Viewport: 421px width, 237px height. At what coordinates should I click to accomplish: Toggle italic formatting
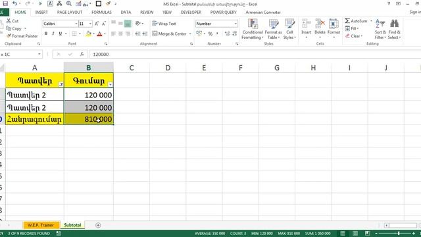pos(53,34)
